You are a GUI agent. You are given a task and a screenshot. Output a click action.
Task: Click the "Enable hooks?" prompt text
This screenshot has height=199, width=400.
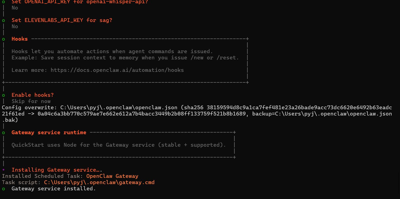(33, 95)
